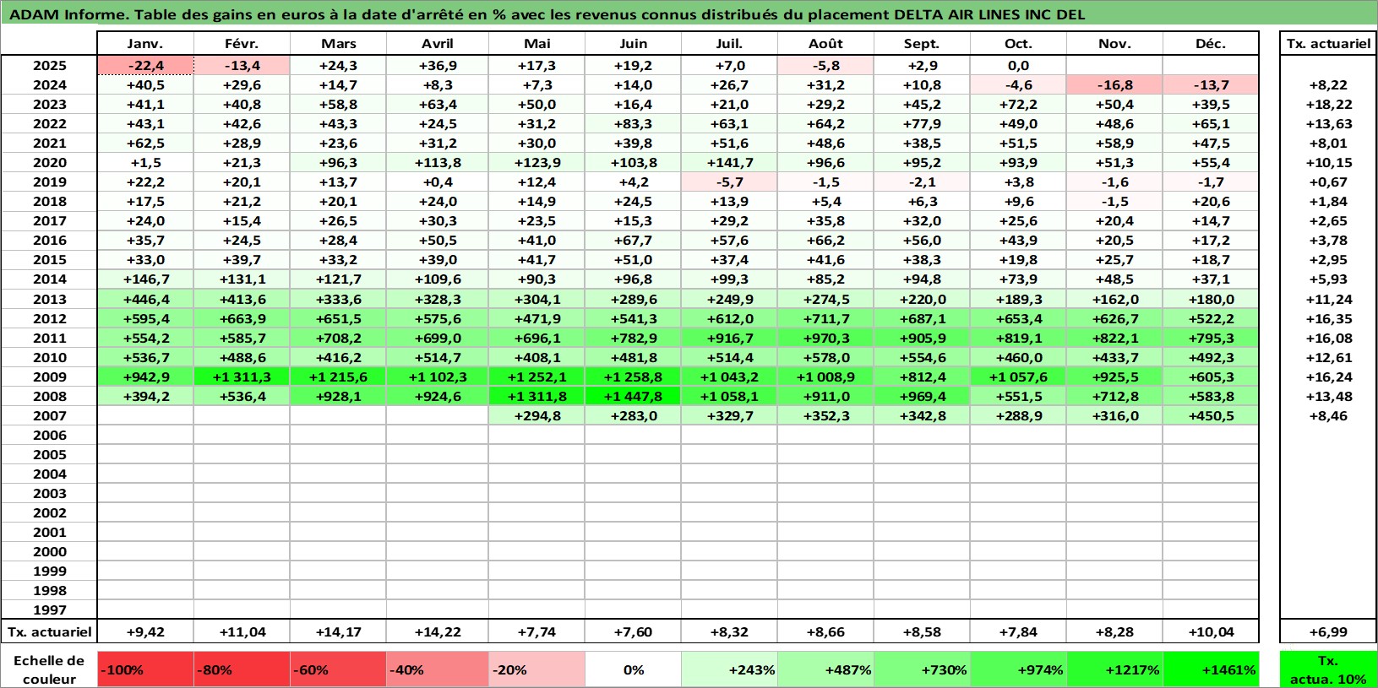This screenshot has height=688, width=1378.
Task: Select the +294,8 cell for May 2007
Action: tap(536, 416)
